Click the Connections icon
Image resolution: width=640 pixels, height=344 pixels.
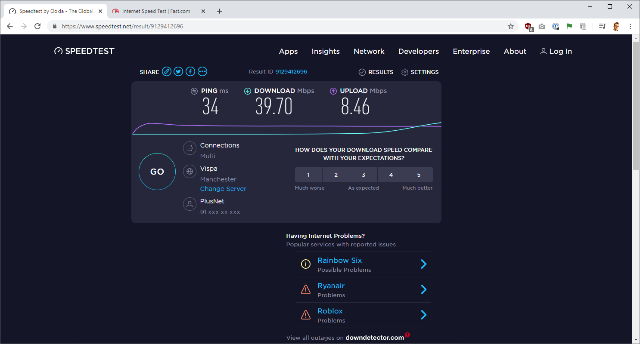pos(190,148)
